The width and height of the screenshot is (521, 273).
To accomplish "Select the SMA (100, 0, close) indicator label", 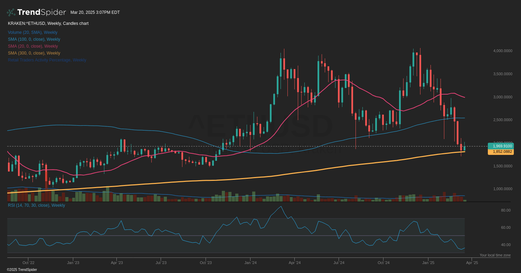I will click(x=34, y=39).
